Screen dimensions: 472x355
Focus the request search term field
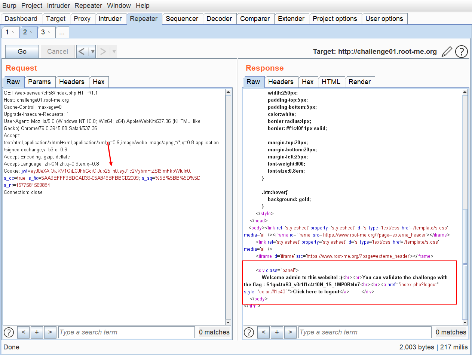click(126, 332)
